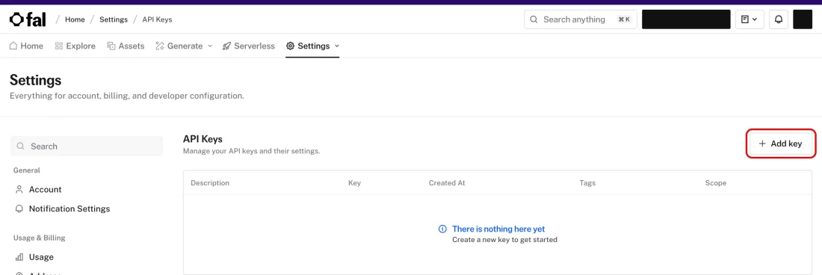This screenshot has height=275, width=822.
Task: Open the Generate tab
Action: tap(184, 46)
